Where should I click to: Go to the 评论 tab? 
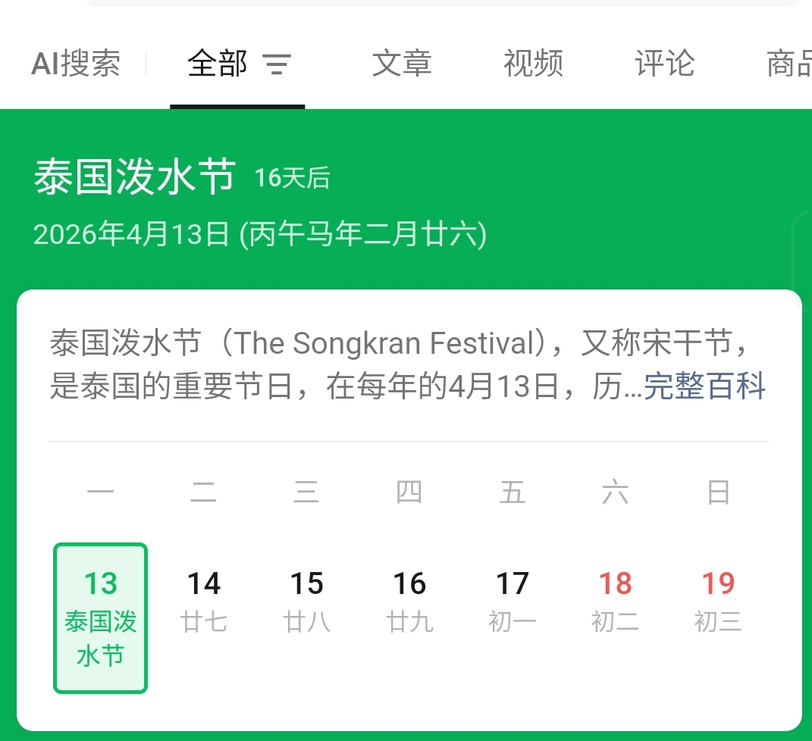pos(664,64)
